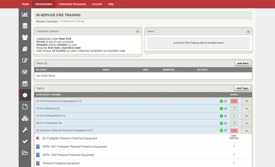Click green plus on Fire Behavior row
This screenshot has height=167, width=275.
tap(221, 108)
